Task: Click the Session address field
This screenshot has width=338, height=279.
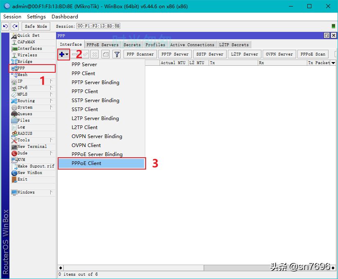Action: tap(98, 26)
